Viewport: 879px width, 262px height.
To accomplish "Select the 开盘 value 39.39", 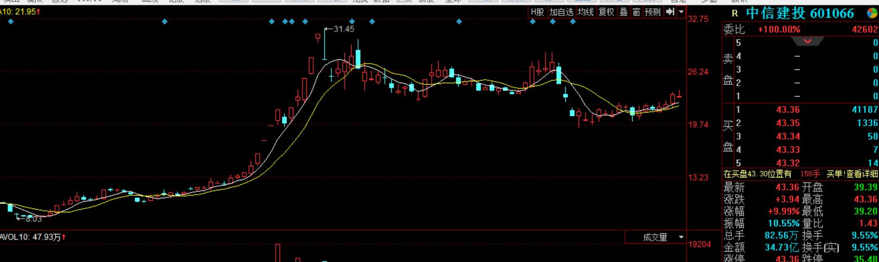I will pyautogui.click(x=866, y=187).
